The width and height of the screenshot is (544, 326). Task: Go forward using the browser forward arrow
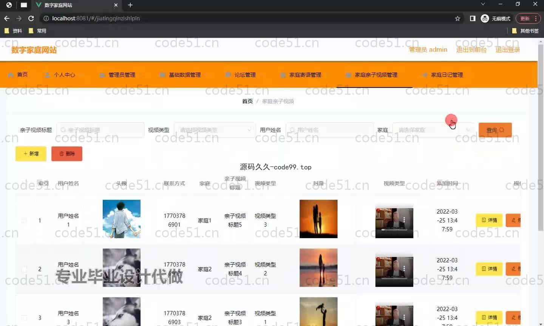click(19, 18)
